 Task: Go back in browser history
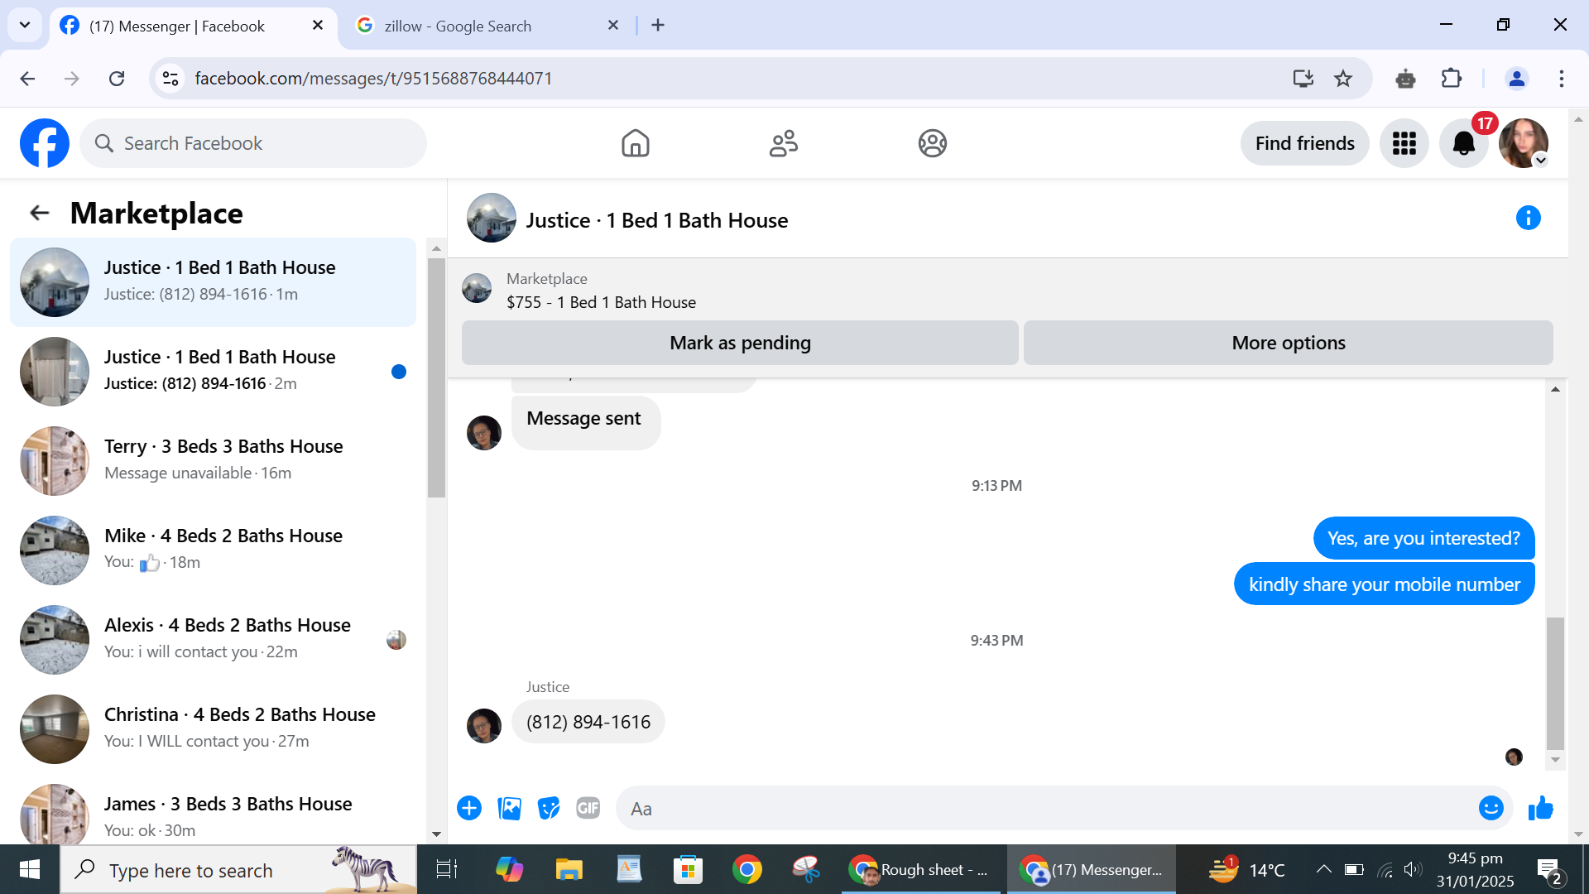pos(27,79)
